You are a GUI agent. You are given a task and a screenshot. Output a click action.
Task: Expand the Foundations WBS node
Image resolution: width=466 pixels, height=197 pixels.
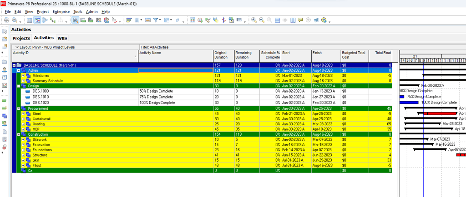point(23,150)
